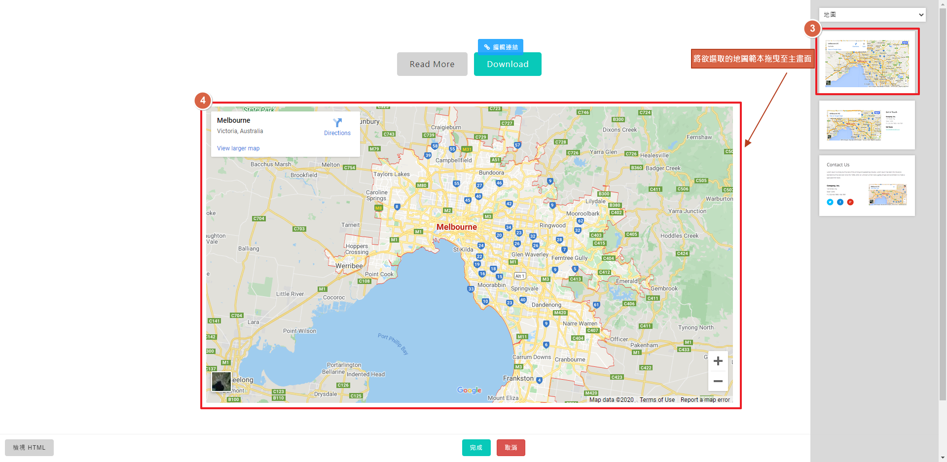Click the Directions arrow icon on map card

click(x=337, y=123)
